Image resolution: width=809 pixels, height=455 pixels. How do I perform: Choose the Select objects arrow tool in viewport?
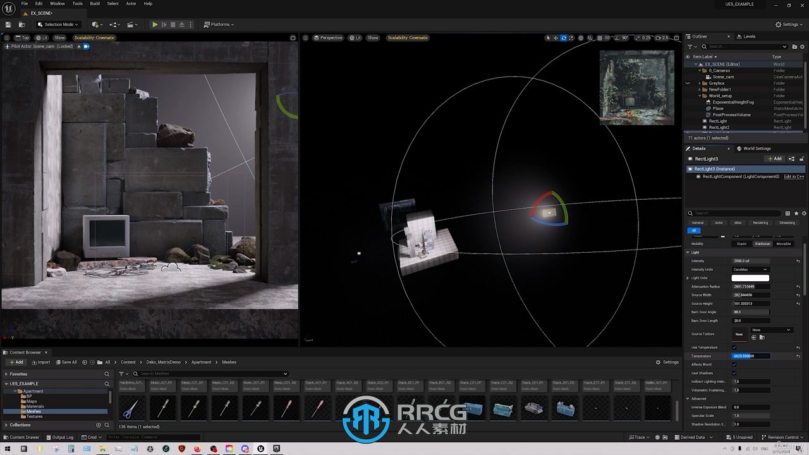(548, 38)
